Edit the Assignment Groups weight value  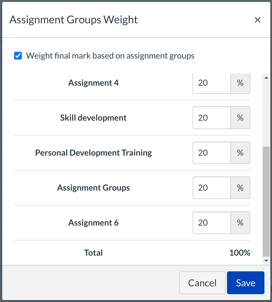tap(212, 188)
